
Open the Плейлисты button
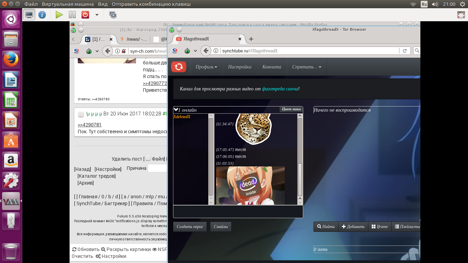[x=406, y=227]
